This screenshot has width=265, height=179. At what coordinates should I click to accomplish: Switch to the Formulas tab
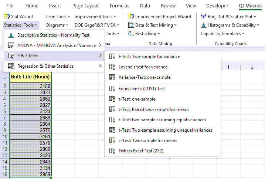click(x=119, y=6)
